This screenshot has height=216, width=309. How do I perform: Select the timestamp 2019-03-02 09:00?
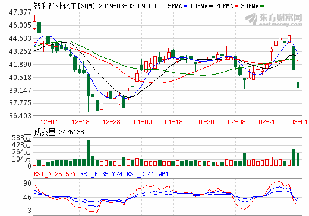(x=127, y=6)
